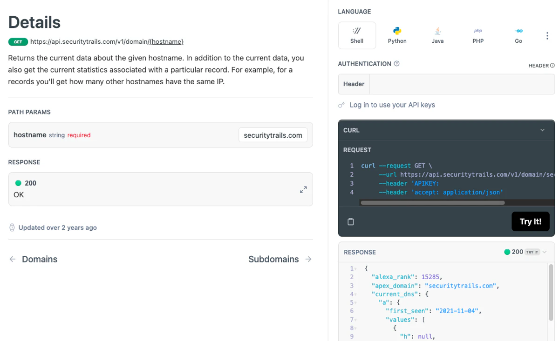The height and width of the screenshot is (341, 559).
Task: Collapse the current_dns JSON node
Action: click(355, 294)
